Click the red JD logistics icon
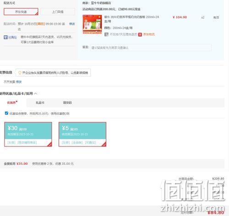Image resolution: width=229 pixels, height=216 pixels. point(140,35)
